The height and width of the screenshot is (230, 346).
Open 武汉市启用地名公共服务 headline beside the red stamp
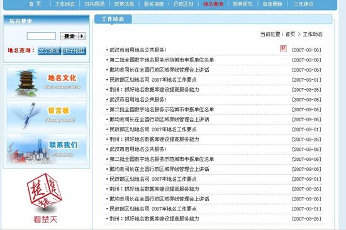[x=138, y=50]
